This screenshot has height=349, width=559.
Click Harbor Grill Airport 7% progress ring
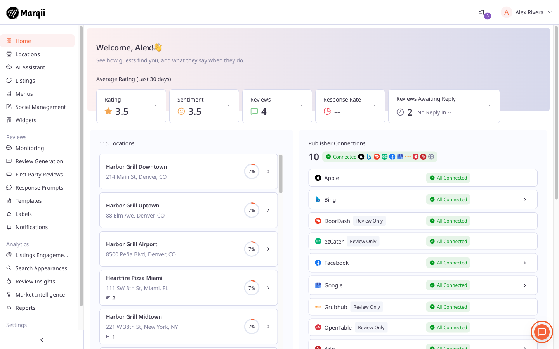pos(252,249)
